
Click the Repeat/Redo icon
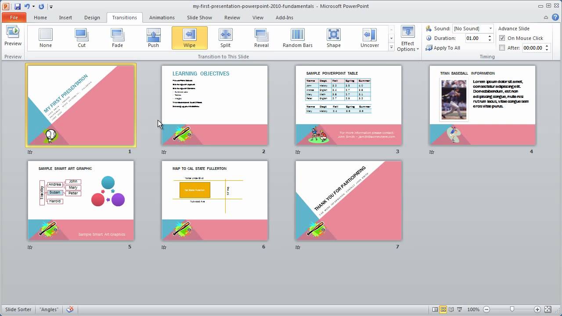(x=42, y=7)
